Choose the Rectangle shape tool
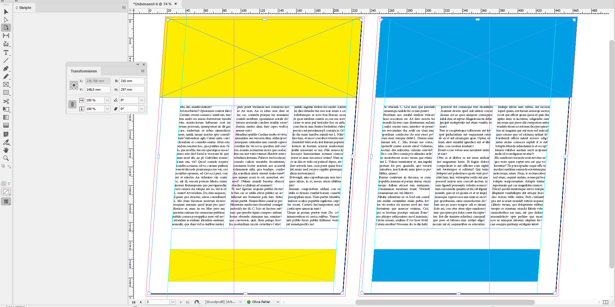This screenshot has height=307, width=615. point(6,93)
